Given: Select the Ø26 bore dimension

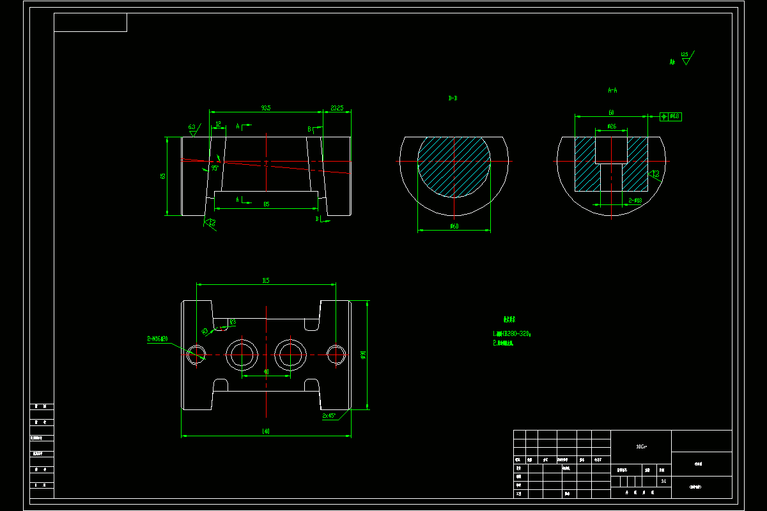Looking at the screenshot, I should point(611,126).
